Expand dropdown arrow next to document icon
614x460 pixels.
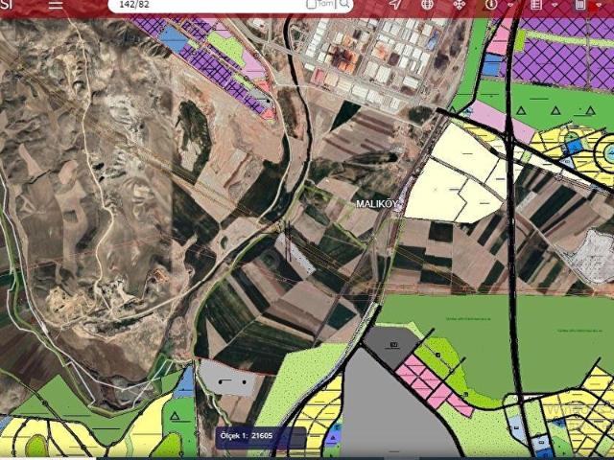(x=555, y=5)
